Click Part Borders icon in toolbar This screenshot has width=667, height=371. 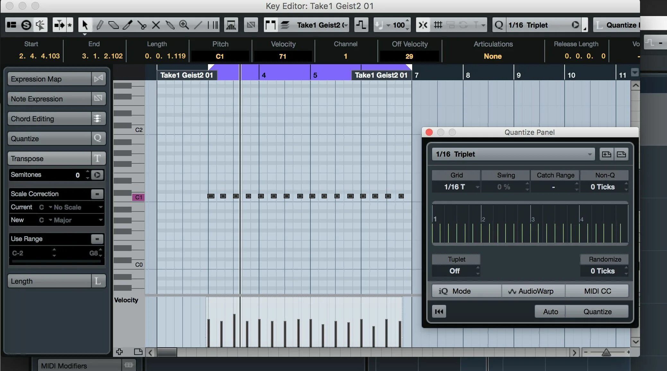[270, 25]
